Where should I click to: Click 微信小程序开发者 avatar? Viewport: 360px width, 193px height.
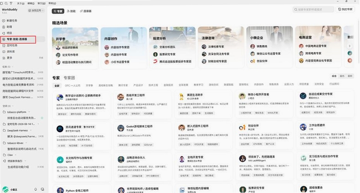pyautogui.click(x=242, y=96)
